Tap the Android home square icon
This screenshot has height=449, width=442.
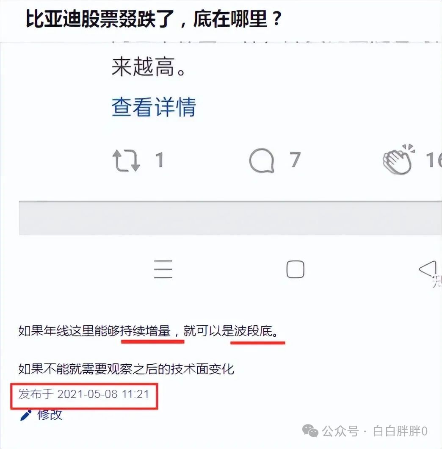coord(295,269)
